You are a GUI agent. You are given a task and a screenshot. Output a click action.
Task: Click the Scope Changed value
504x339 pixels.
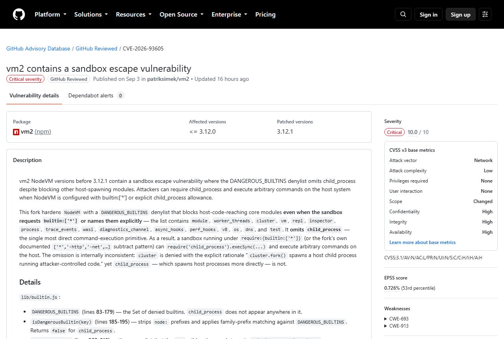[483, 201]
